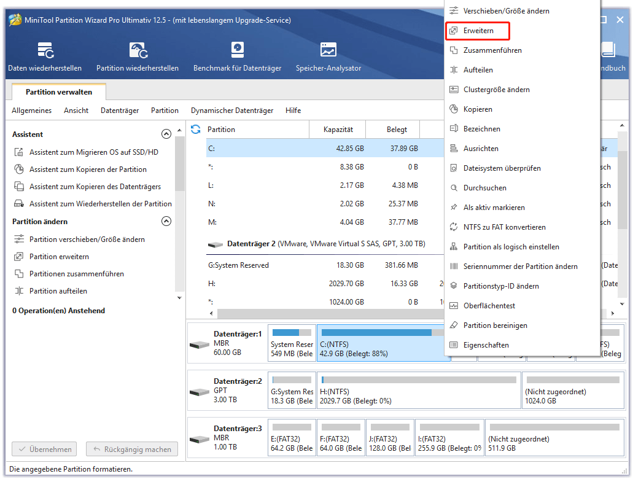This screenshot has height=479, width=633.
Task: Click the Übernehmen button
Action: tap(44, 450)
